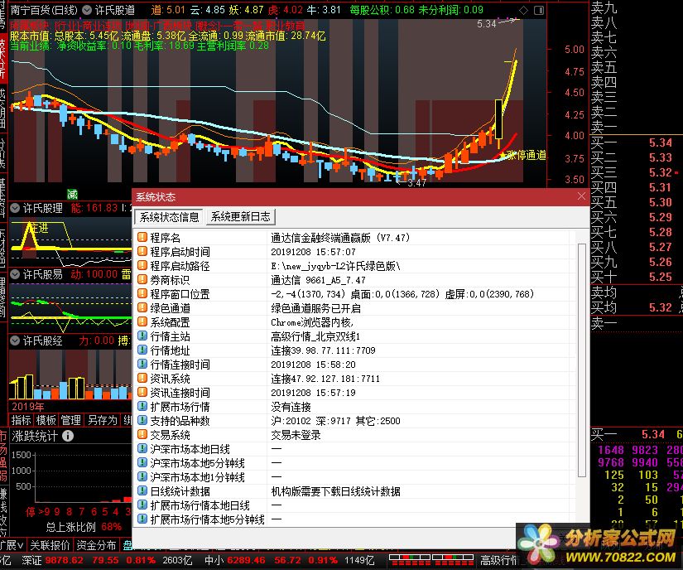Click the 交易系统 row icon
The height and width of the screenshot is (570, 683).
[x=142, y=434]
